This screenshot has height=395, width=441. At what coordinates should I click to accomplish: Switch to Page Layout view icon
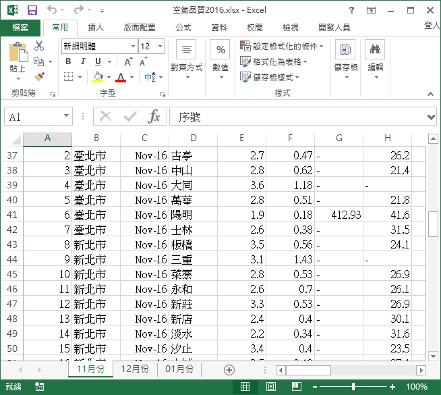[x=271, y=386]
